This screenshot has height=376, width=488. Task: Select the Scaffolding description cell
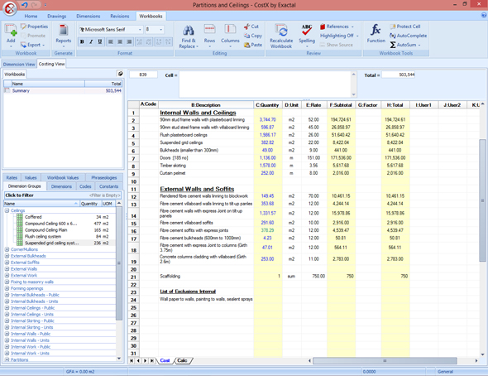click(206, 277)
